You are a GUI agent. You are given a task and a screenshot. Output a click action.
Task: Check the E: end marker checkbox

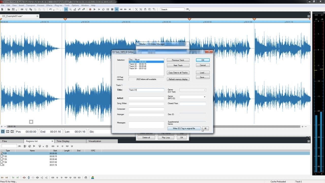point(2,165)
